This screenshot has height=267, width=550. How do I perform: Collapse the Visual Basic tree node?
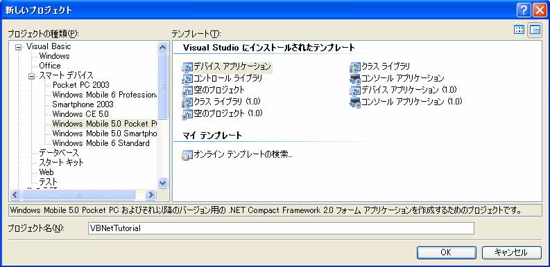coord(18,47)
